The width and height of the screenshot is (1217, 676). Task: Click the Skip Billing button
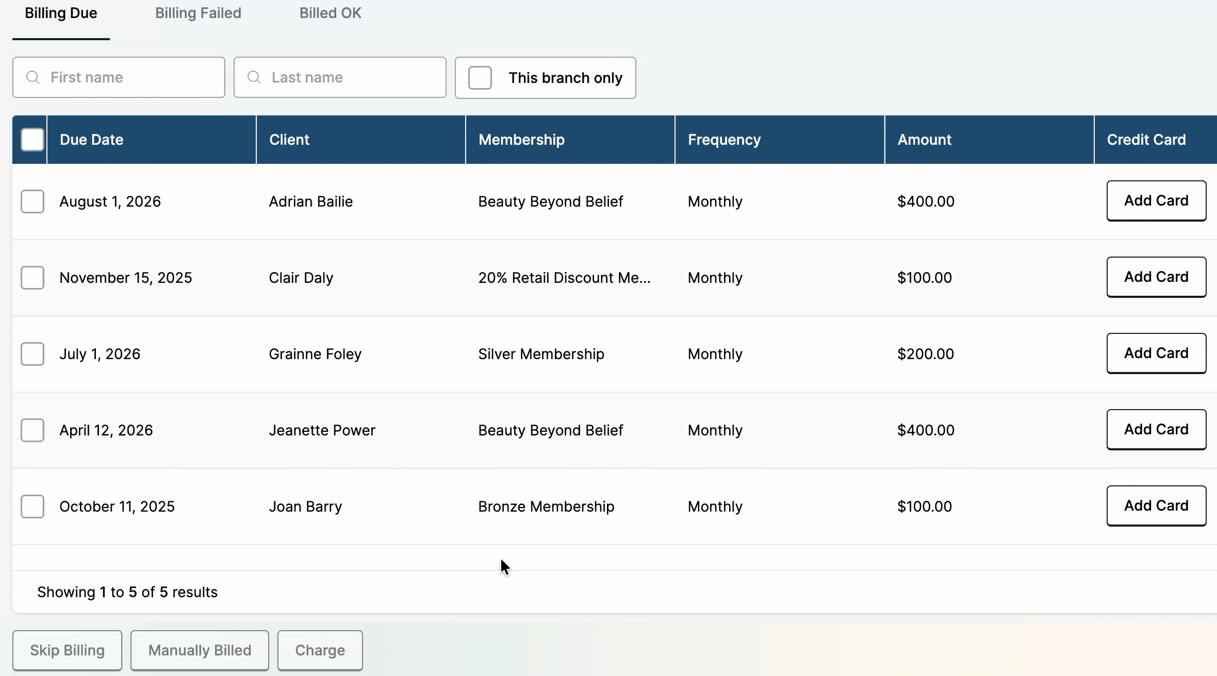[x=67, y=650]
